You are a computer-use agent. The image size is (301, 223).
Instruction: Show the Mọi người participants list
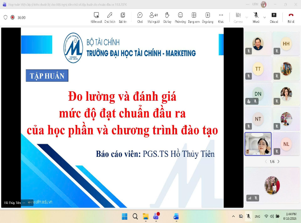(x=154, y=17)
